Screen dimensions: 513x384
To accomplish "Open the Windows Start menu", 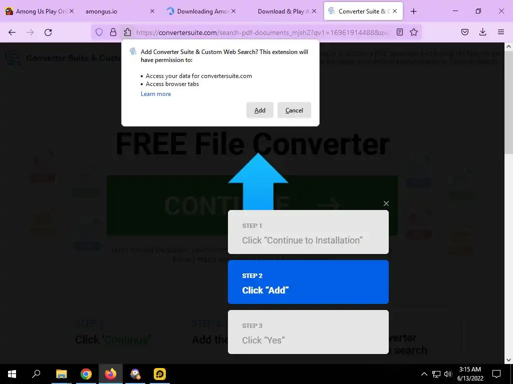I will pyautogui.click(x=12, y=374).
